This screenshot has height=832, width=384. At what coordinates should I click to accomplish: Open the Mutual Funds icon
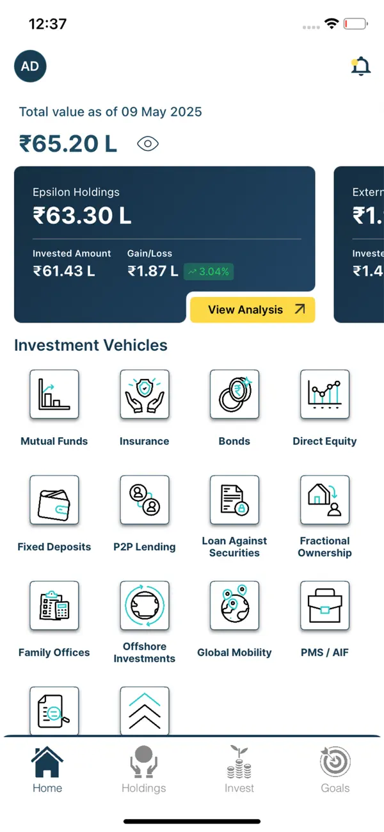(54, 394)
